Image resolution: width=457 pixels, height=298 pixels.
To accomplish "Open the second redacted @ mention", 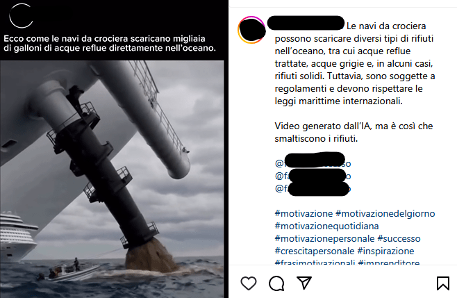I will click(313, 176).
